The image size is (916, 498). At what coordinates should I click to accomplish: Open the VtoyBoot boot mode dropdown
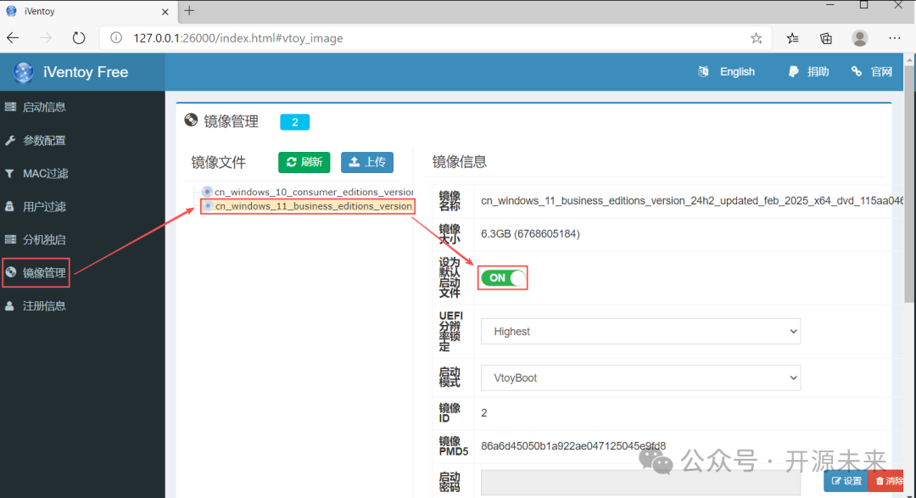tap(640, 378)
